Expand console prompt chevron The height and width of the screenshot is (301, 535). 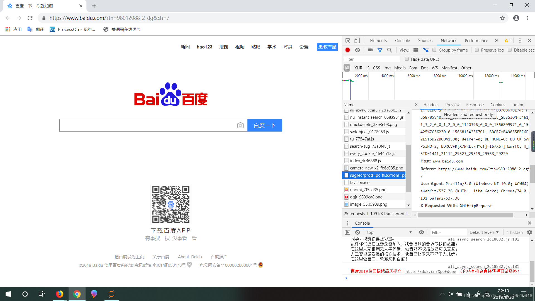[346, 278]
